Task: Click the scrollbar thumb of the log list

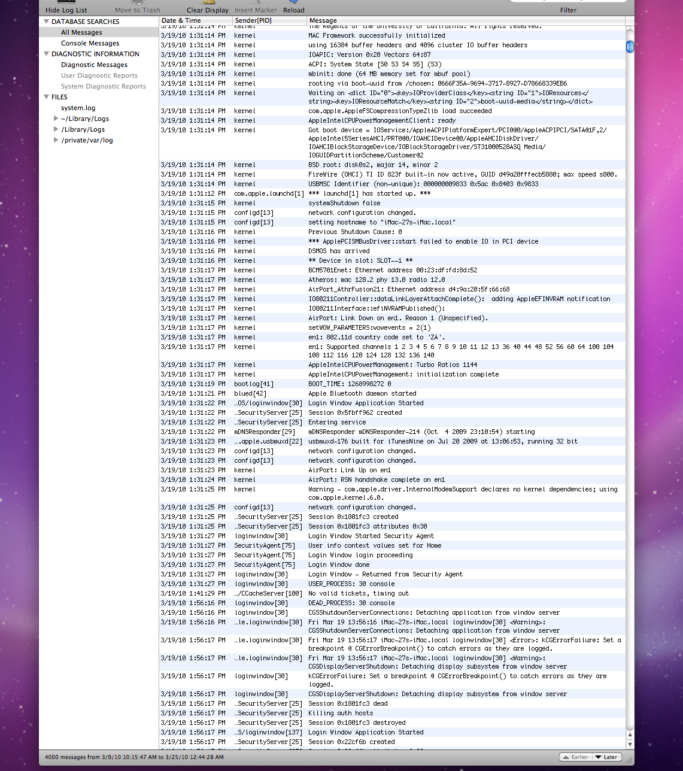Action: tap(630, 46)
